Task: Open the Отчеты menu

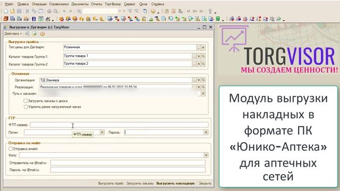Action: click(97, 4)
